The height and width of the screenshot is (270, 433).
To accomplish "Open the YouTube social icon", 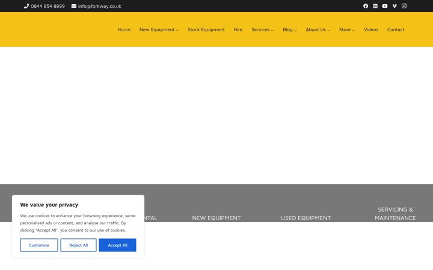I will 385,6.
